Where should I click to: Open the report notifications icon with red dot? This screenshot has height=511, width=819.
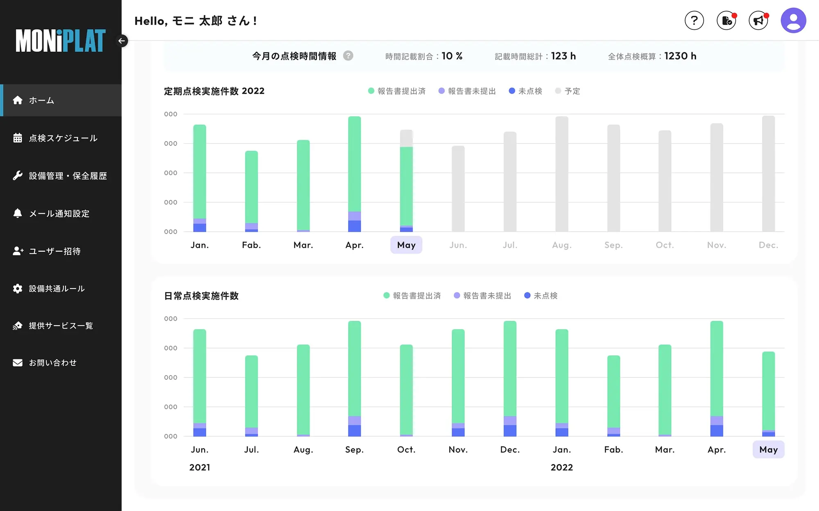coord(726,20)
